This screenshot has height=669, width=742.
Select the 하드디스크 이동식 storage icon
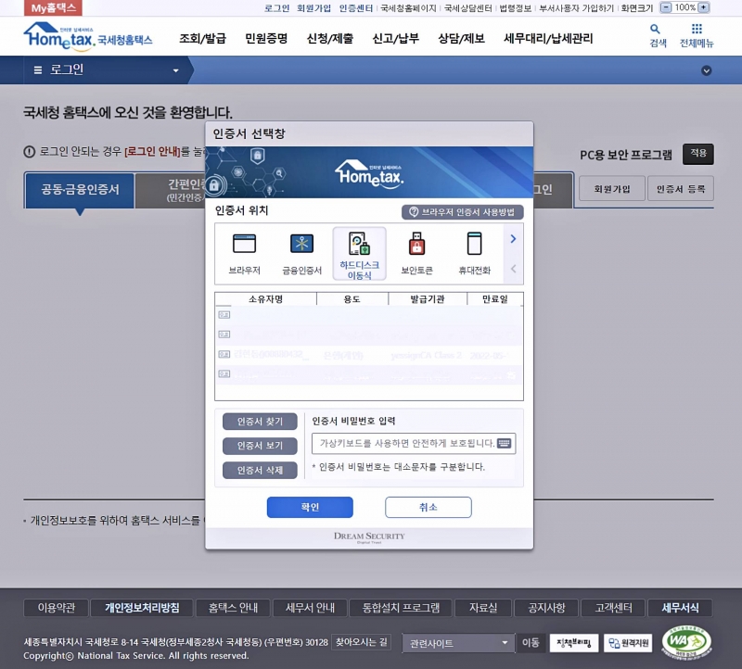click(x=359, y=245)
